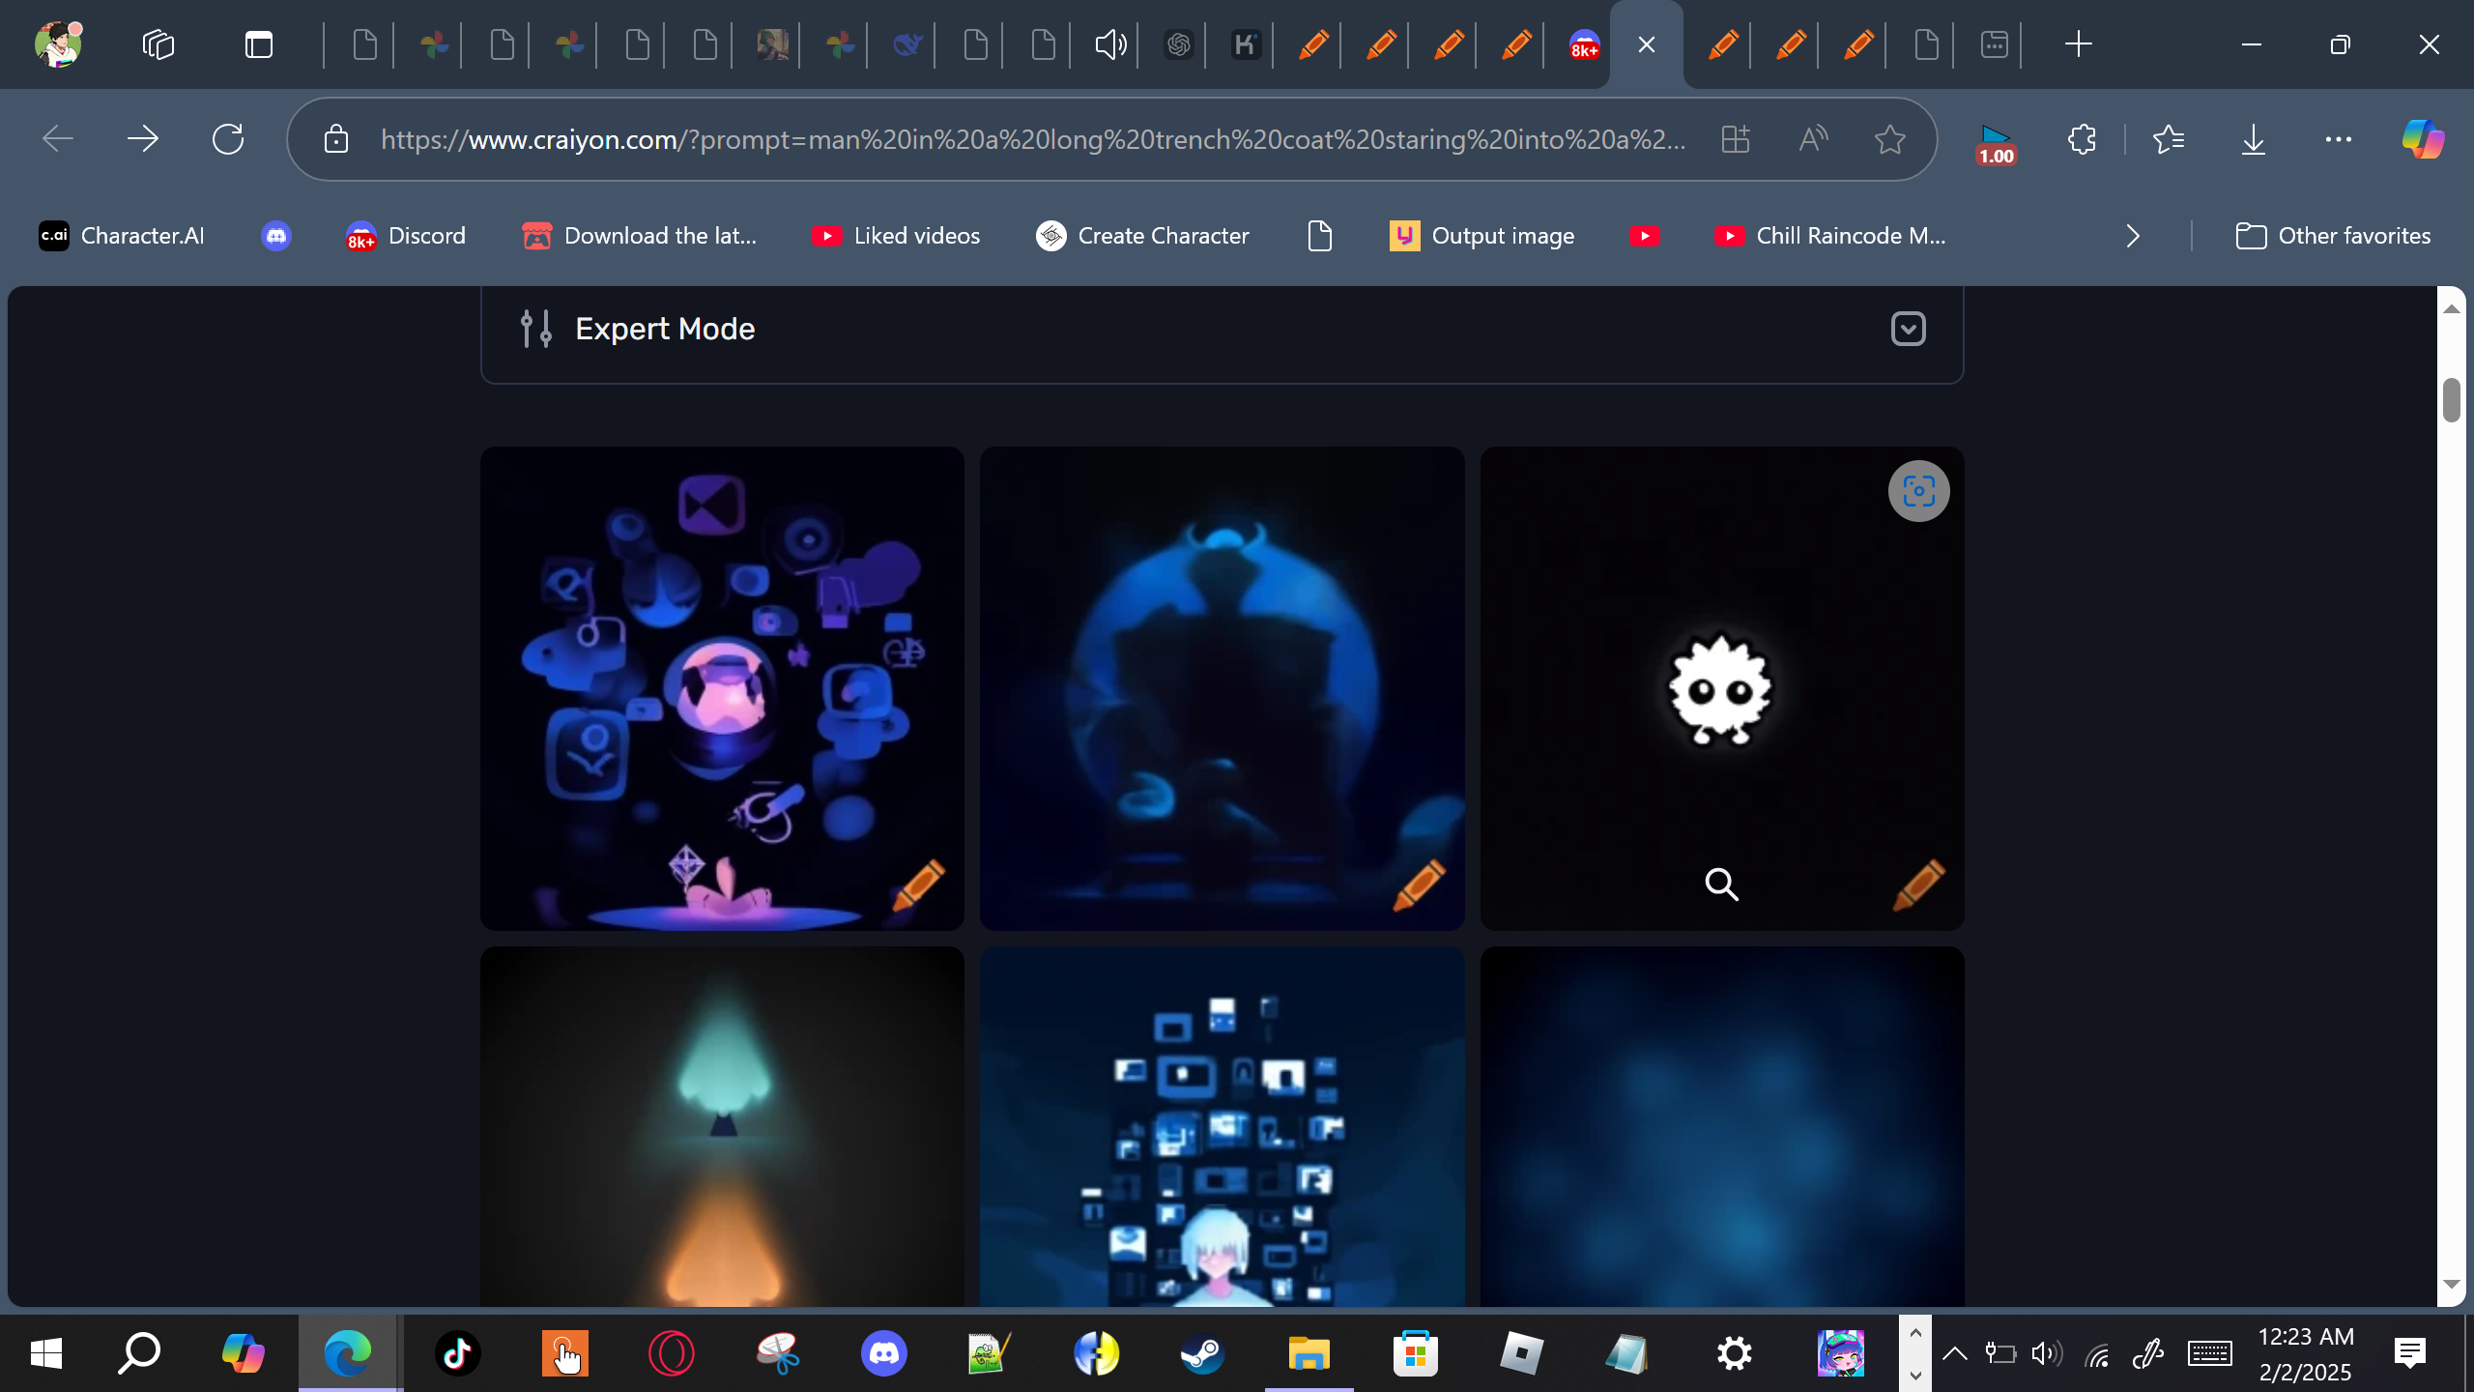Image resolution: width=2474 pixels, height=1392 pixels.
Task: Toggle the muted audio tab speaker icon
Action: (x=1109, y=44)
